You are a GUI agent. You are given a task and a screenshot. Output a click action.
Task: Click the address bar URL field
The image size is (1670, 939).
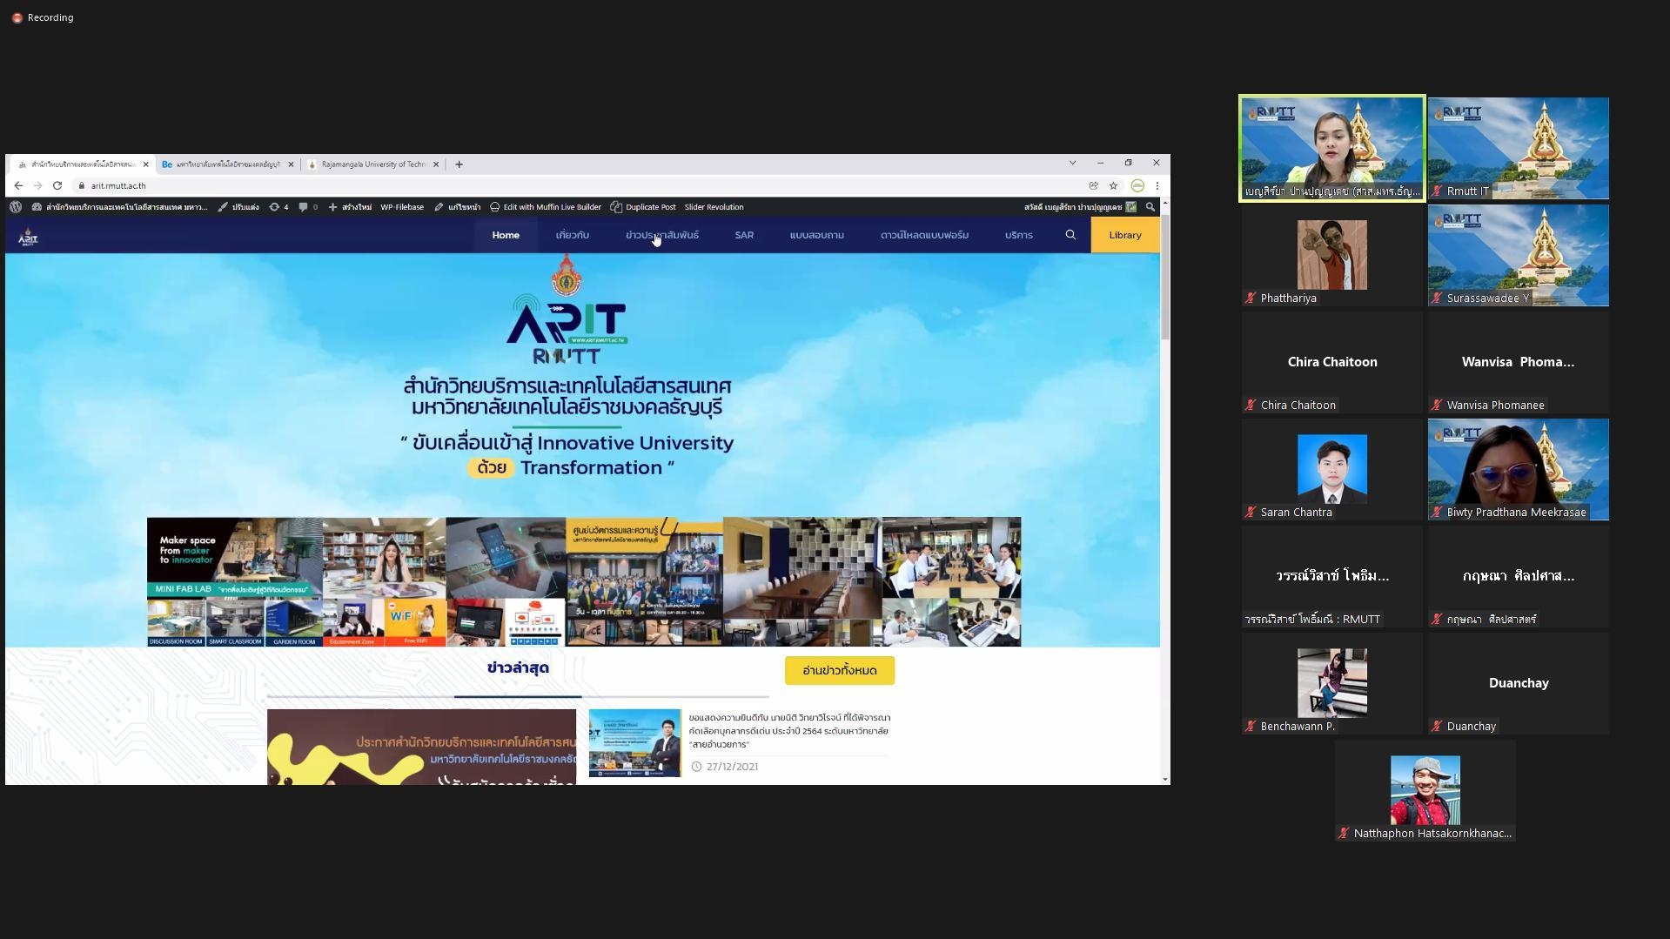[574, 185]
